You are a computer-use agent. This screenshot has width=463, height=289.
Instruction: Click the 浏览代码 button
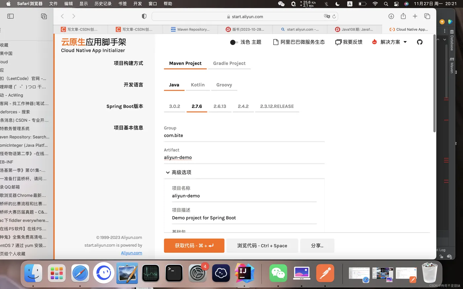pos(262,246)
